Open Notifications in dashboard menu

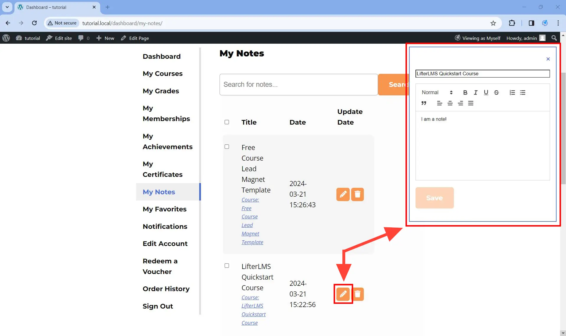tap(165, 226)
